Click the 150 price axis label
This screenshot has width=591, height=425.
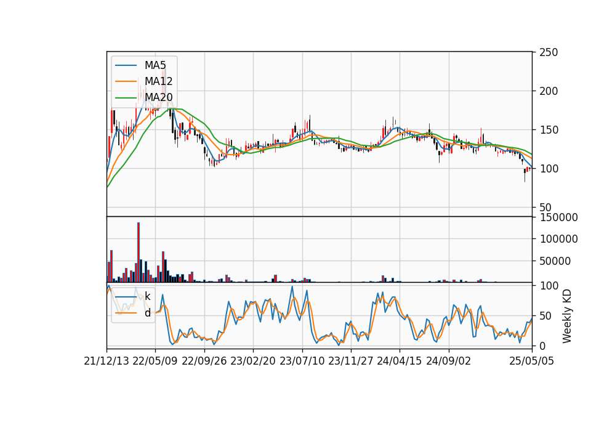coord(549,130)
